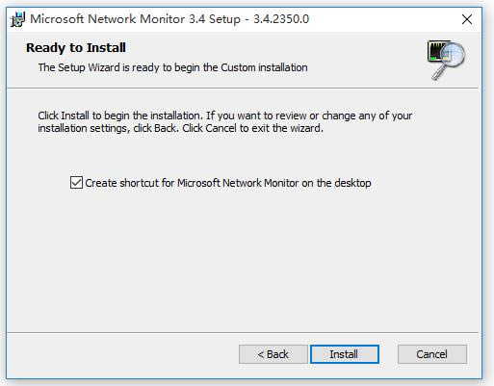Click the monitor screen graphic in header logo

click(x=439, y=50)
